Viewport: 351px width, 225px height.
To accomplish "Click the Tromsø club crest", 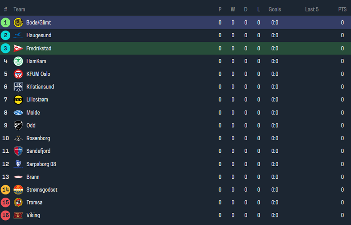I will click(18, 203).
